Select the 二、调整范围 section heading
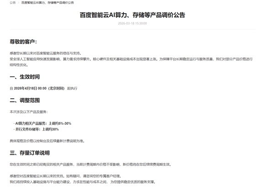Image resolution: width=274 pixels, height=191 pixels. coord(25,100)
